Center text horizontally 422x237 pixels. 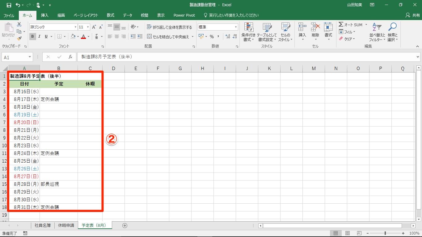coord(117,36)
